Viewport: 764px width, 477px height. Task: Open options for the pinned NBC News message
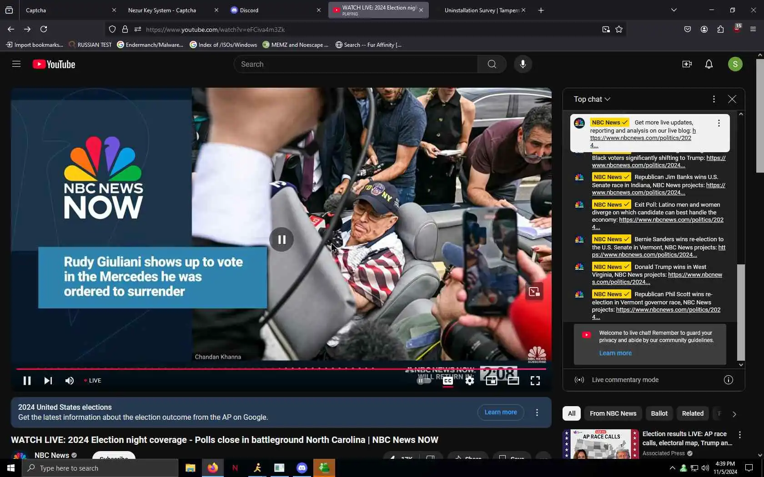pos(719,123)
